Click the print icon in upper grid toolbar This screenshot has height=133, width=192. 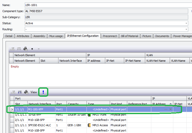point(26,49)
